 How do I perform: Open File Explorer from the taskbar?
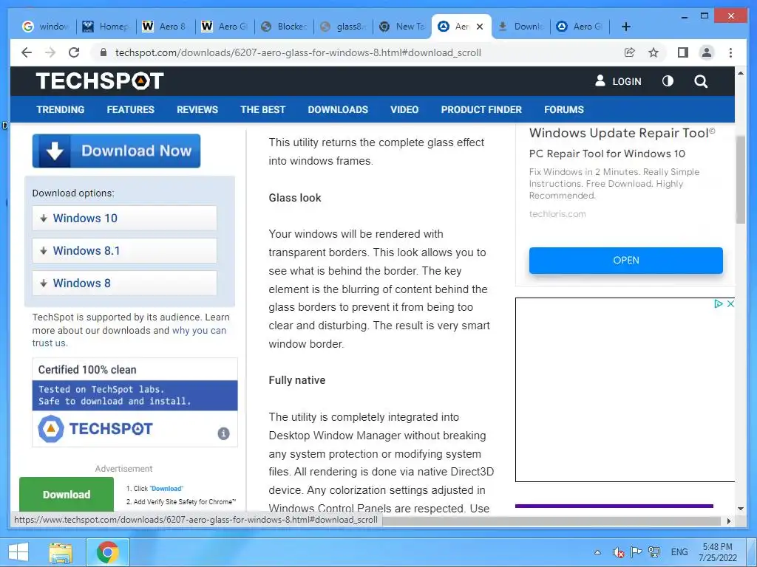pyautogui.click(x=61, y=552)
